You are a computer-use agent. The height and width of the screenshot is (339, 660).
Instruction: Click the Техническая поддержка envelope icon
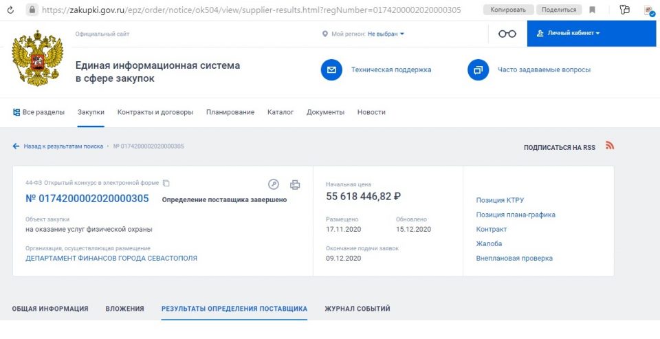coord(331,70)
